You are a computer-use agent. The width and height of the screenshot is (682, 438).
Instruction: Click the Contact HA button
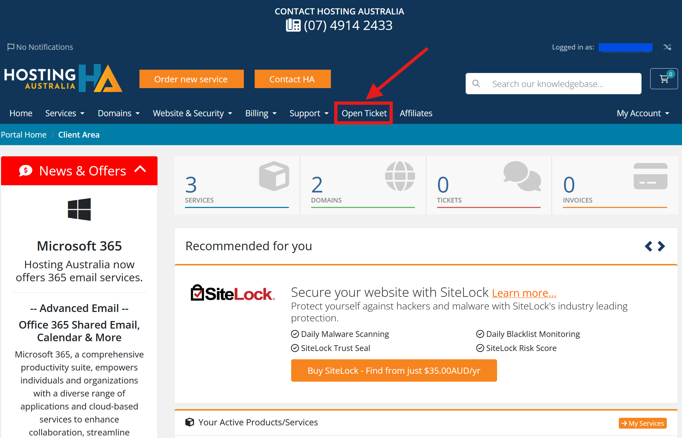pyautogui.click(x=293, y=79)
